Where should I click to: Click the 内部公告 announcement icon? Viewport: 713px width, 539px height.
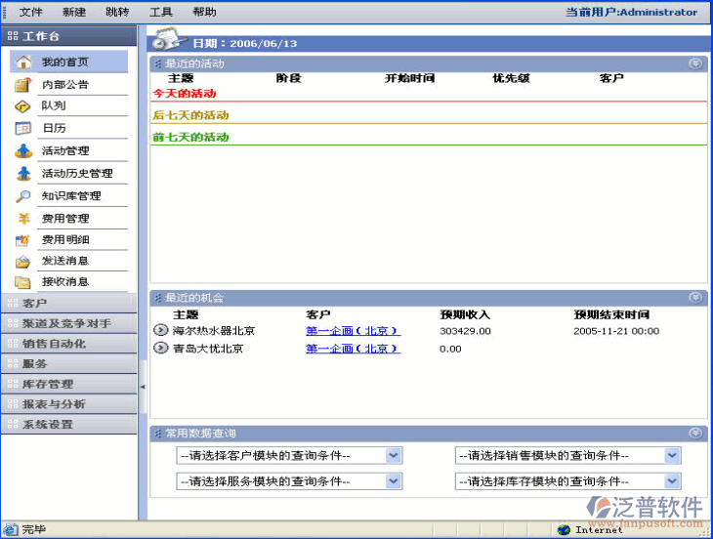[23, 85]
